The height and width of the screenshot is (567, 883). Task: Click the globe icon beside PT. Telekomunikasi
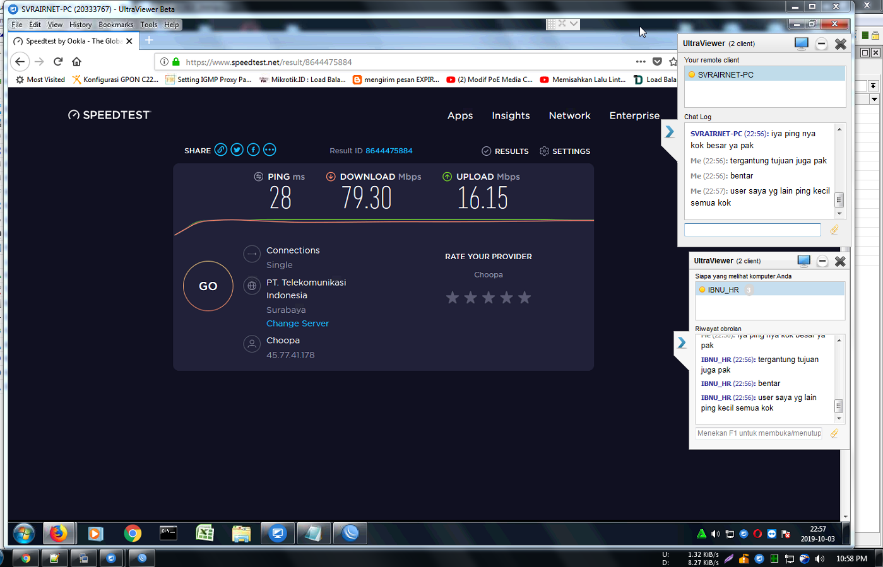click(252, 286)
